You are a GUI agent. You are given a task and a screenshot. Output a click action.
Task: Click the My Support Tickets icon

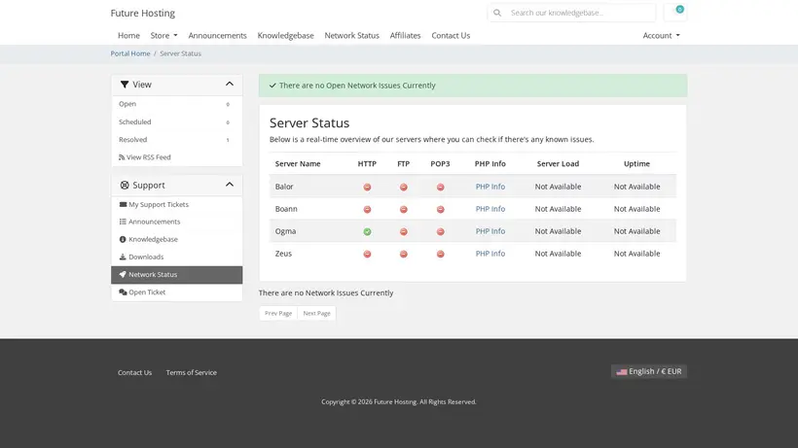coord(123,204)
